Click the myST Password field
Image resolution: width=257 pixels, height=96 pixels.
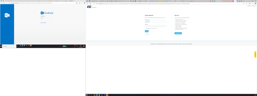[x=155, y=26]
